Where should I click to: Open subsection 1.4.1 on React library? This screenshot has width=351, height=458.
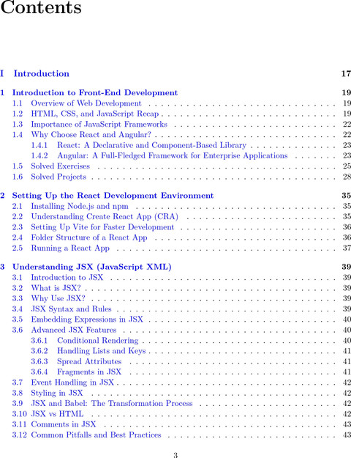(x=151, y=145)
